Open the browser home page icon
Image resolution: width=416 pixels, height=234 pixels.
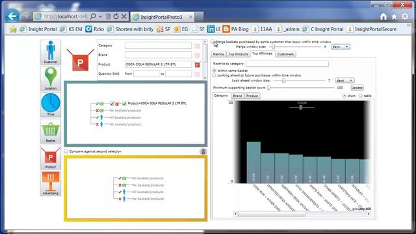point(383,16)
